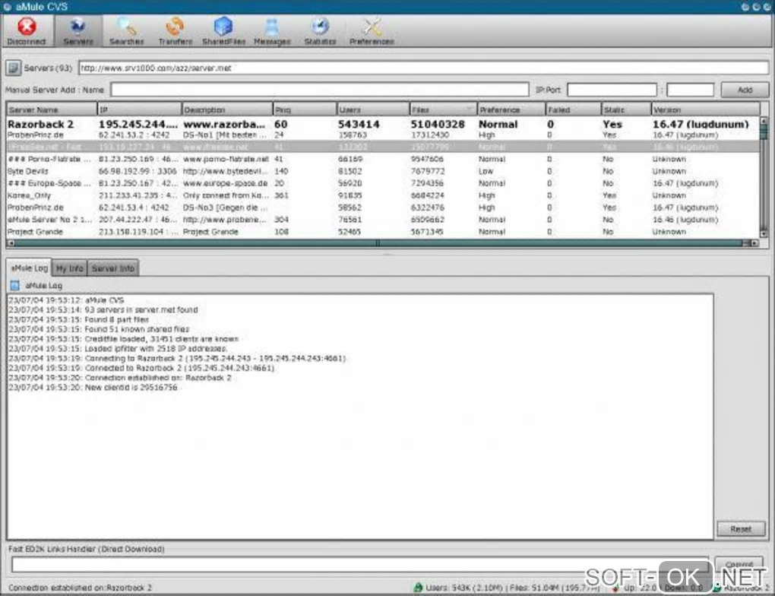Click the Low preference cell of Byte Devils

pyautogui.click(x=486, y=171)
